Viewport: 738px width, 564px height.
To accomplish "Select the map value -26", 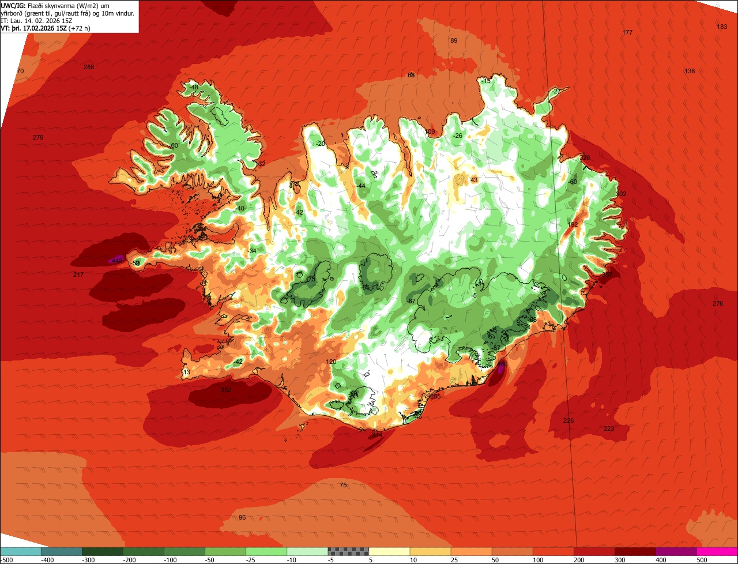I will point(458,136).
